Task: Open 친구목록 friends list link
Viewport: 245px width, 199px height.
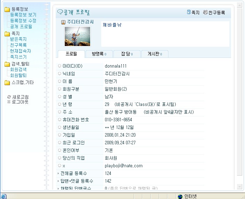Action: coord(18,45)
